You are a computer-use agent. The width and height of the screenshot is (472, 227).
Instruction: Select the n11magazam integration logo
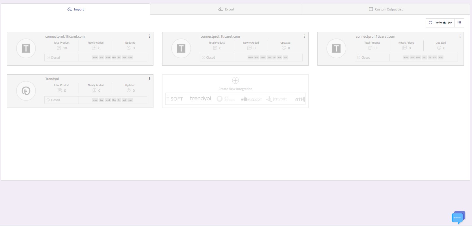point(251,99)
